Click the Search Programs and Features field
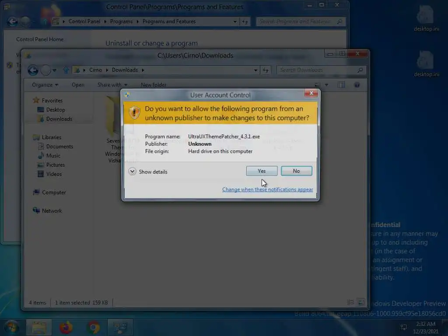448x336 pixels. (301, 21)
